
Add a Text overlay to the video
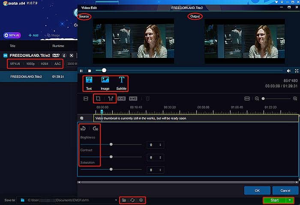(89, 83)
